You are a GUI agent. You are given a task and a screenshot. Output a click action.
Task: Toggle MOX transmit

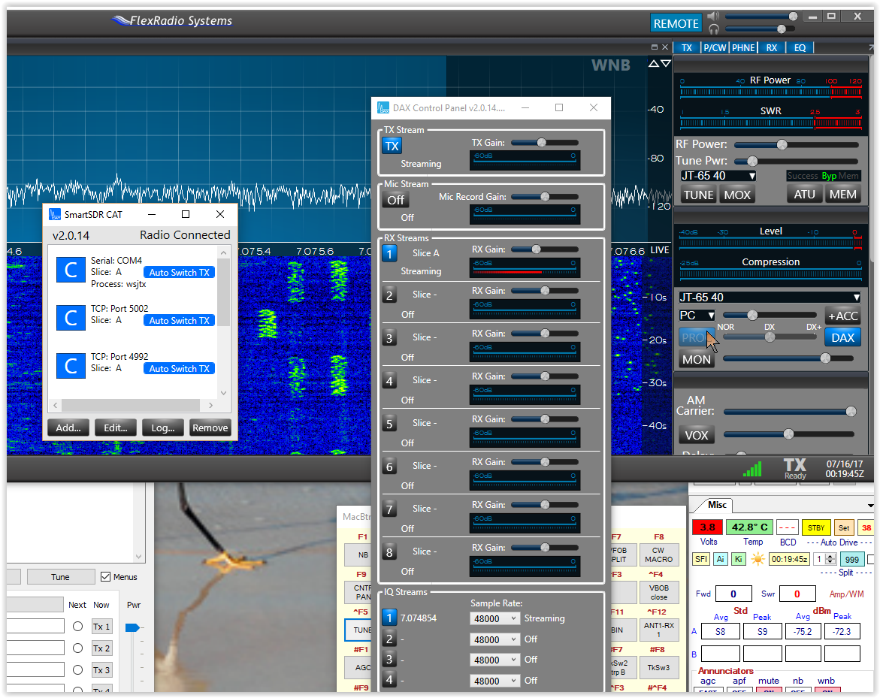[x=737, y=194]
